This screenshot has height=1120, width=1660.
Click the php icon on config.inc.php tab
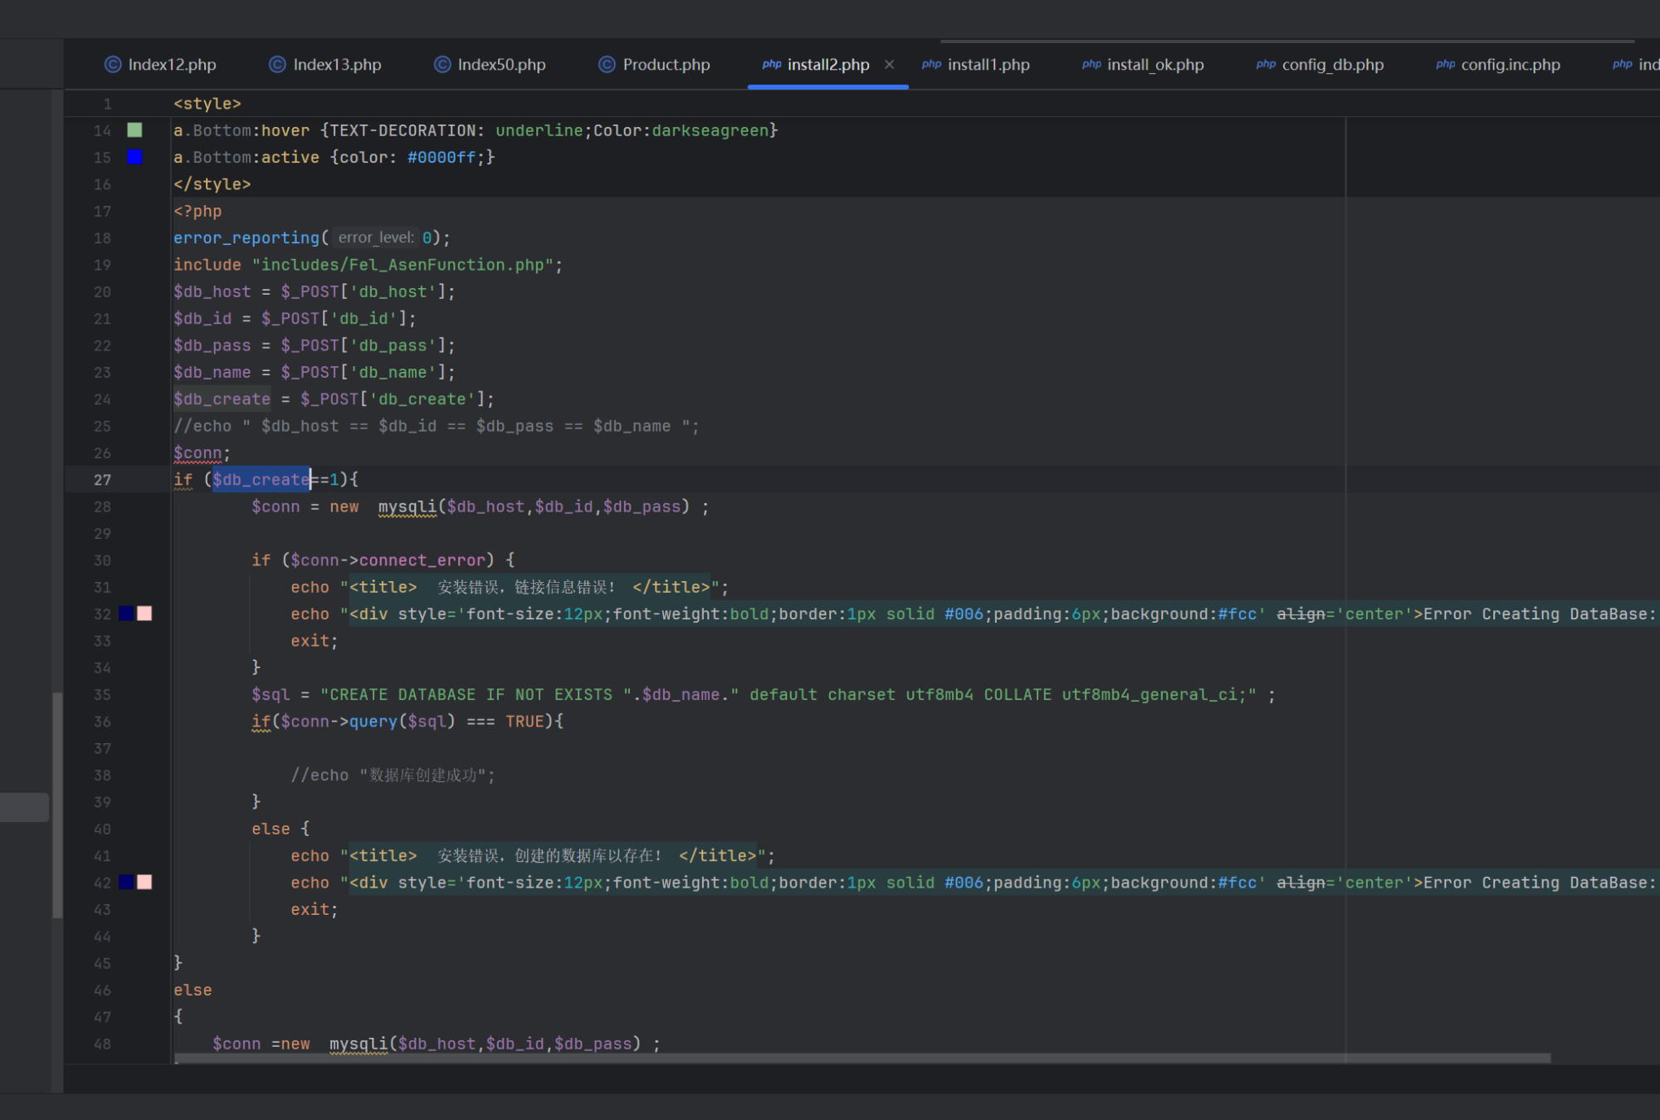[1445, 65]
